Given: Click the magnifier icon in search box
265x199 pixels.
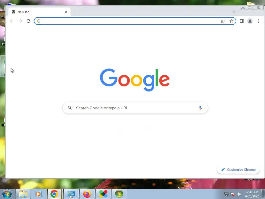Looking at the screenshot, I should coord(70,108).
